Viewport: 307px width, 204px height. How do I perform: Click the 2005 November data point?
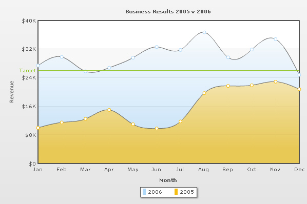(x=276, y=81)
